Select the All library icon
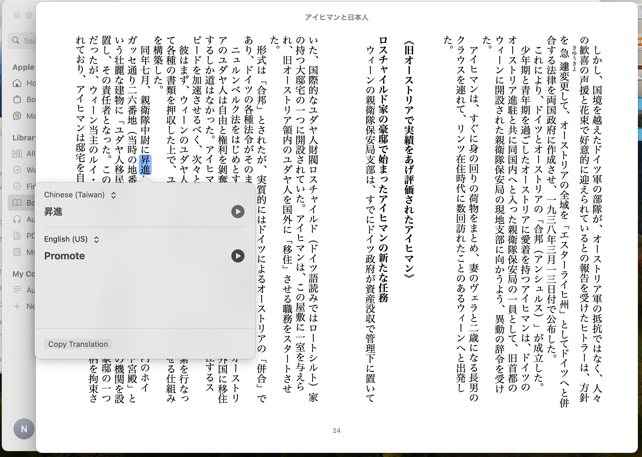The width and height of the screenshot is (642, 457). point(17,153)
